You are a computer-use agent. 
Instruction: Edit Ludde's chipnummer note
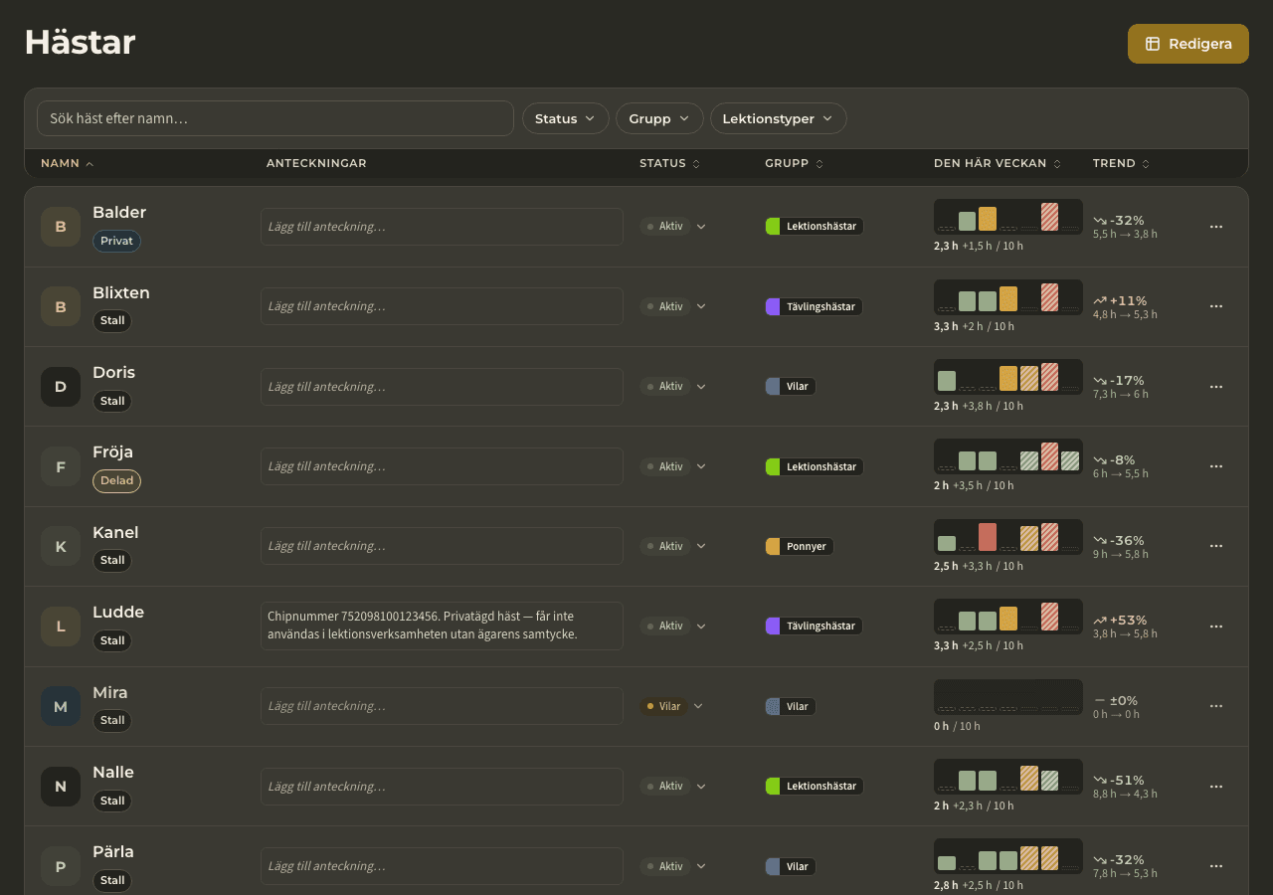coord(442,626)
